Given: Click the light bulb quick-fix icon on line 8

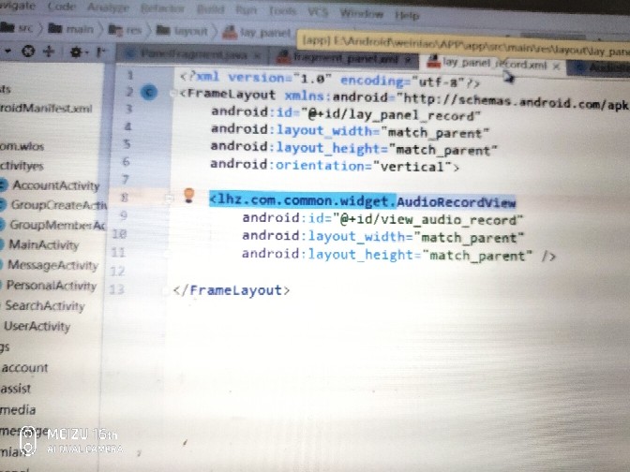Looking at the screenshot, I should (x=188, y=195).
